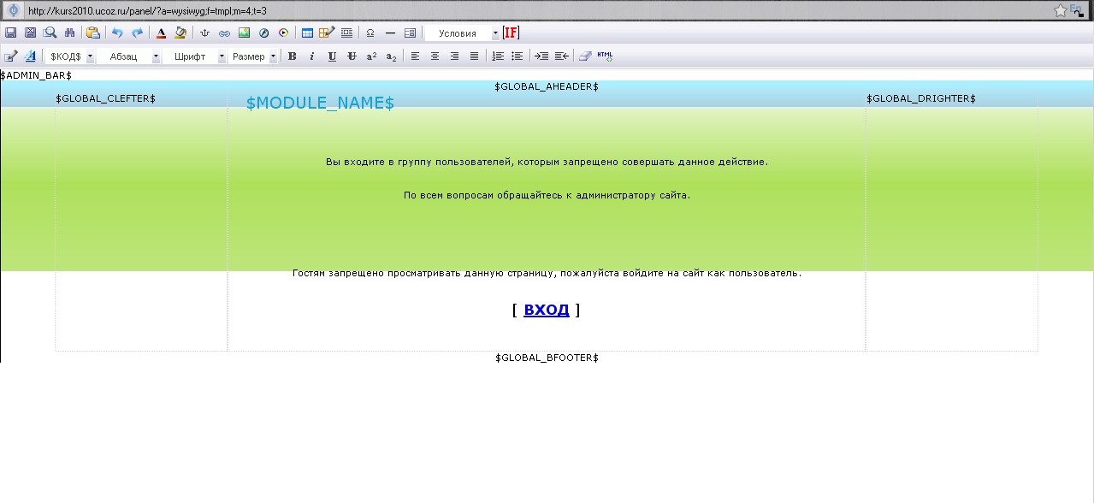Click the $GLOBAL_AHEADER$ placeholder
Viewport: 1094px width, 503px height.
547,86
